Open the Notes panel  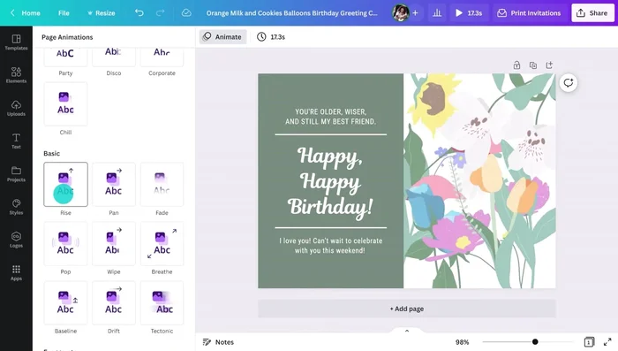(218, 342)
